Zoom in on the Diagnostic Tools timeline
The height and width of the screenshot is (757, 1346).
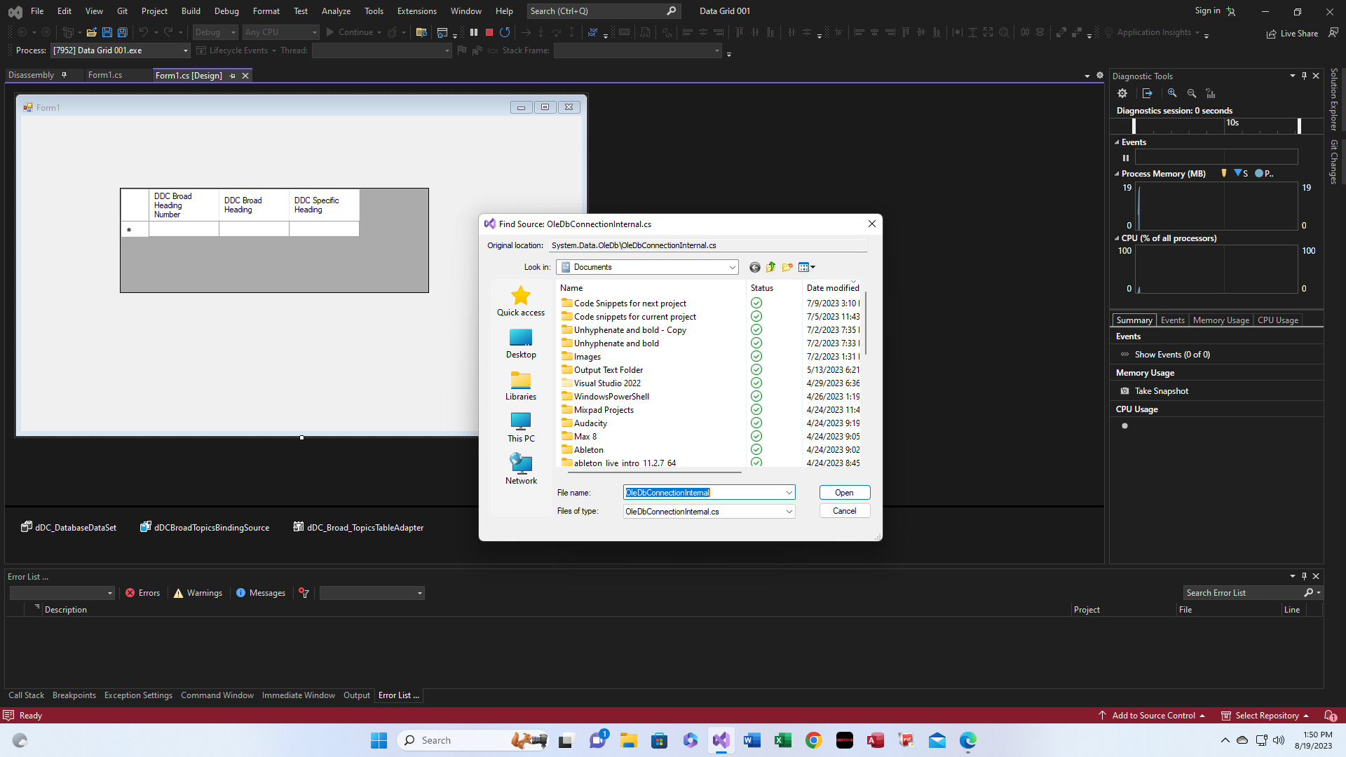pos(1172,93)
